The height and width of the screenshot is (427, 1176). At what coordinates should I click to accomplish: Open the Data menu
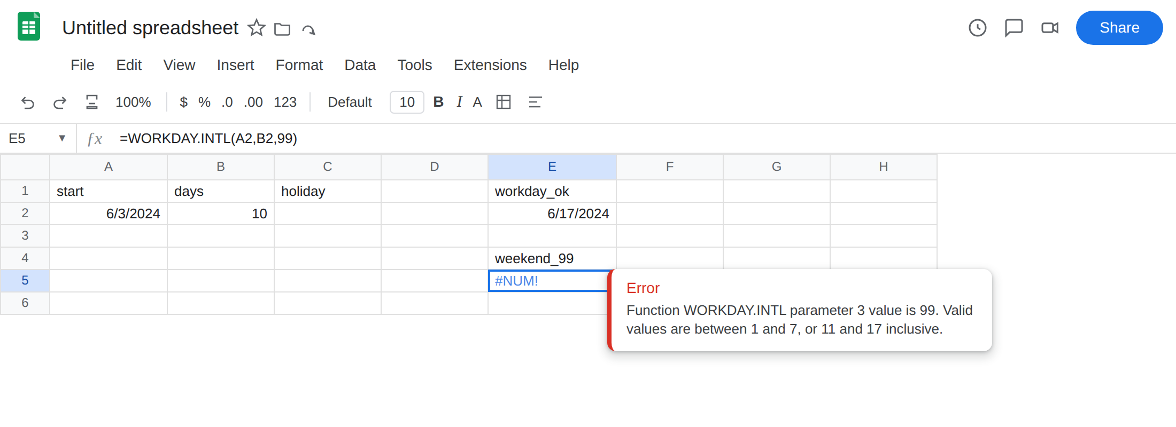coord(360,65)
